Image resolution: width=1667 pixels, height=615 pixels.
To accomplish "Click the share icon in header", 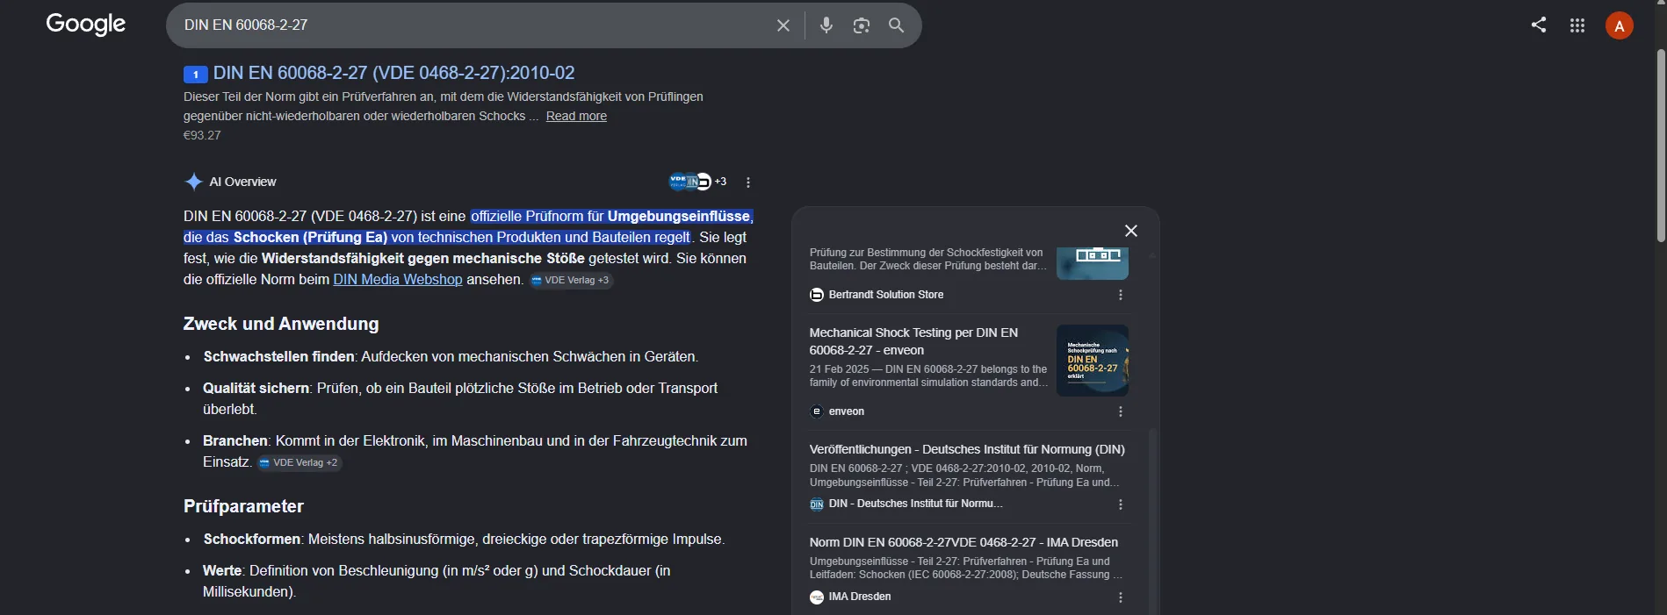I will tap(1539, 25).
